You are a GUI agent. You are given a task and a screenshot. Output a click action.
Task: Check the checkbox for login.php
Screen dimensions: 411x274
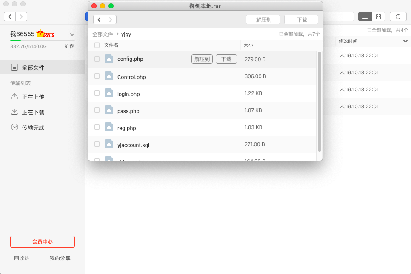pos(97,93)
